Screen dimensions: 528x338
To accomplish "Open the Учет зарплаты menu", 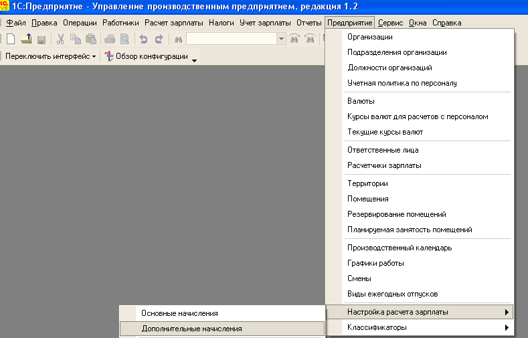I will [x=265, y=23].
